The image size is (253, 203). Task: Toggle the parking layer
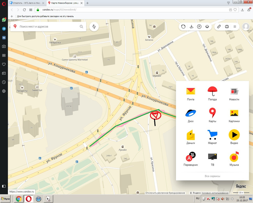click(x=199, y=27)
